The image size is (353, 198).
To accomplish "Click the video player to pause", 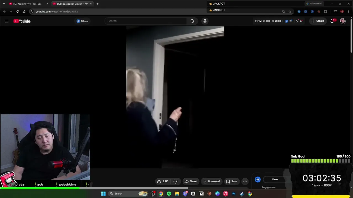I will pyautogui.click(x=175, y=97).
